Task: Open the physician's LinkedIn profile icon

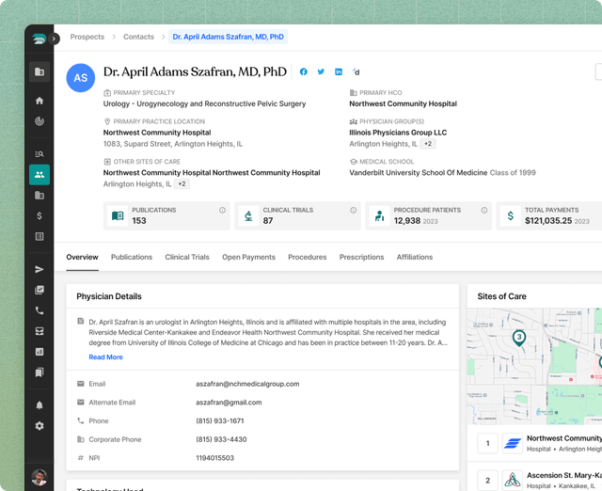Action: [339, 71]
